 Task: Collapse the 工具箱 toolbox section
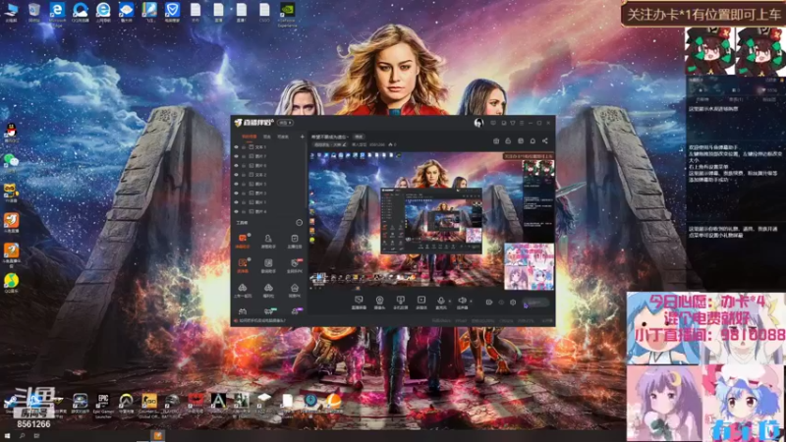tap(300, 223)
